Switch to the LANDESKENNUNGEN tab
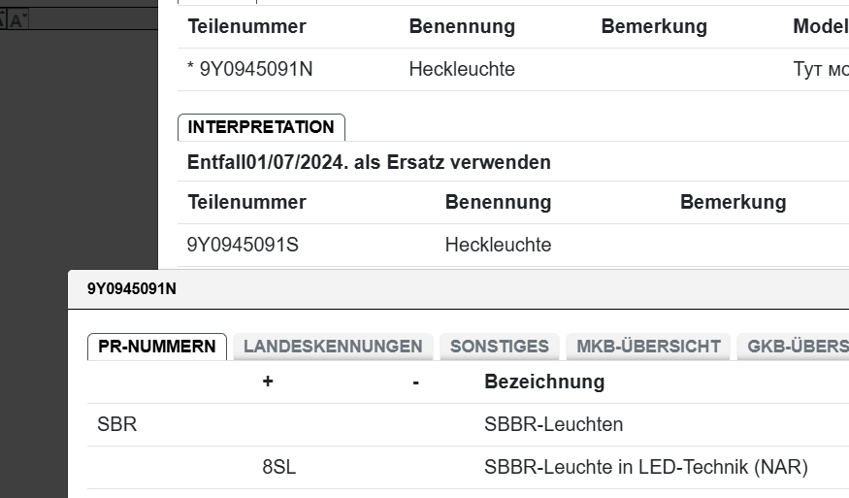 (x=333, y=347)
